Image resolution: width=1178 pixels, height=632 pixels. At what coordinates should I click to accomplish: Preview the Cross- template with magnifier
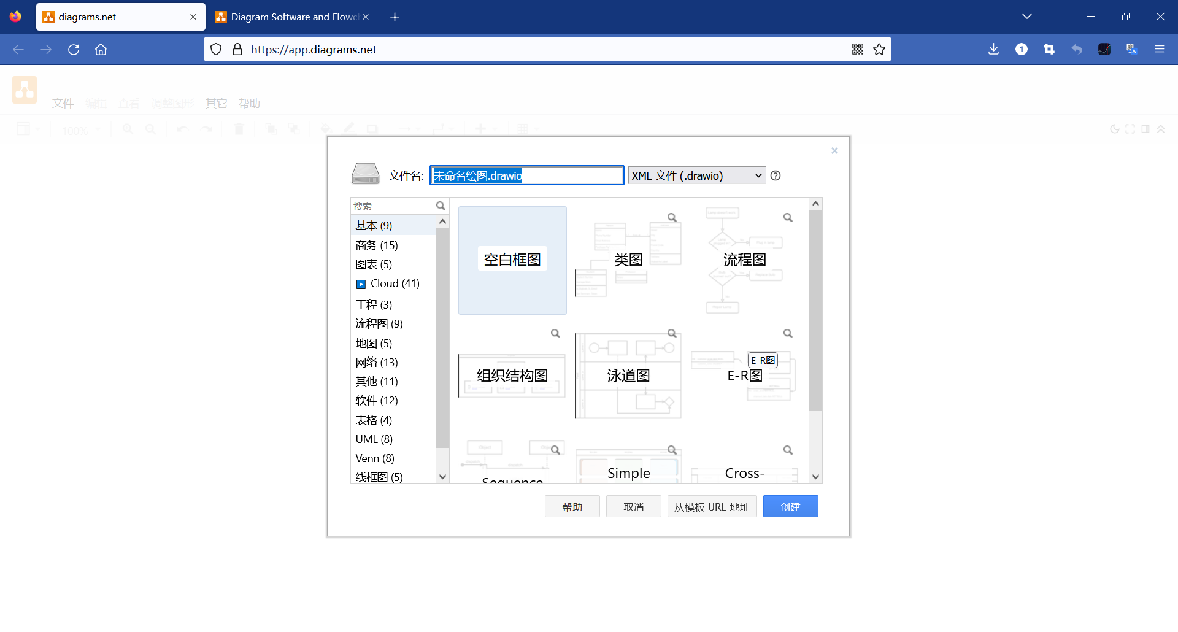click(788, 450)
